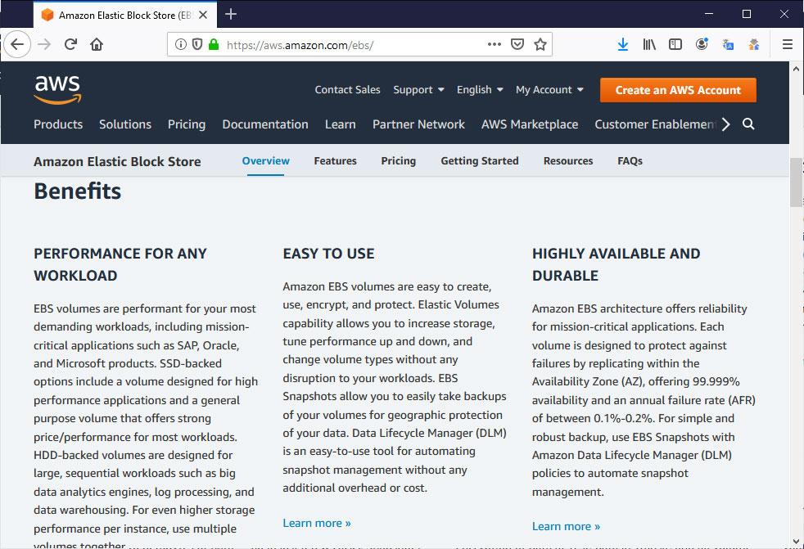Switch to the Features tab
Screen dimensions: 804x549
[336, 161]
